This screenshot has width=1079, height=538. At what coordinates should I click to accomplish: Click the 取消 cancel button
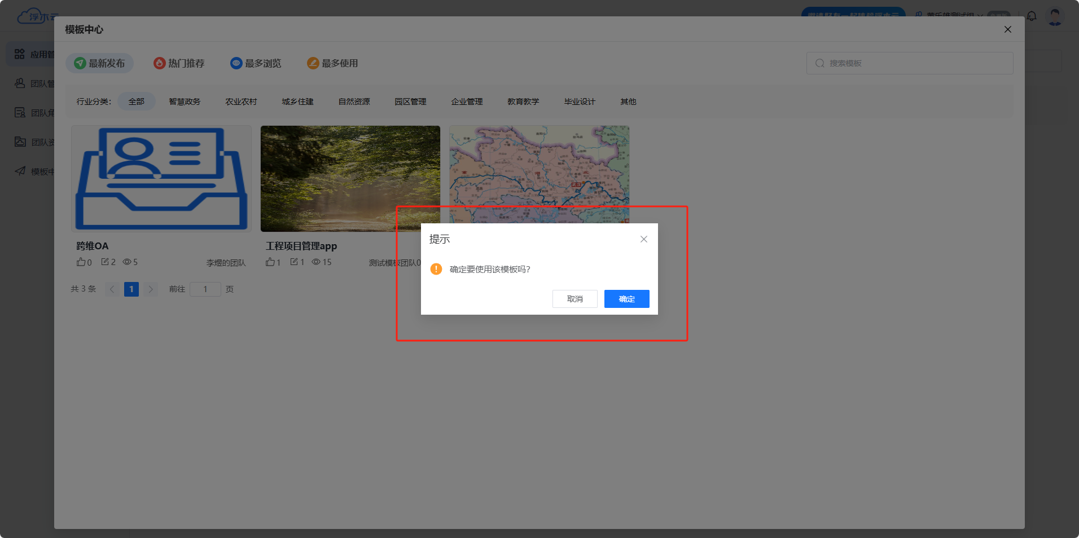point(574,299)
